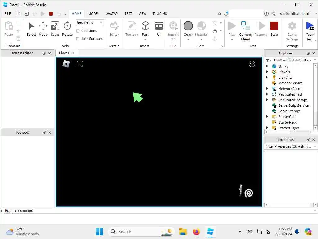Expand the Lighting node in Explorer

click(x=267, y=77)
